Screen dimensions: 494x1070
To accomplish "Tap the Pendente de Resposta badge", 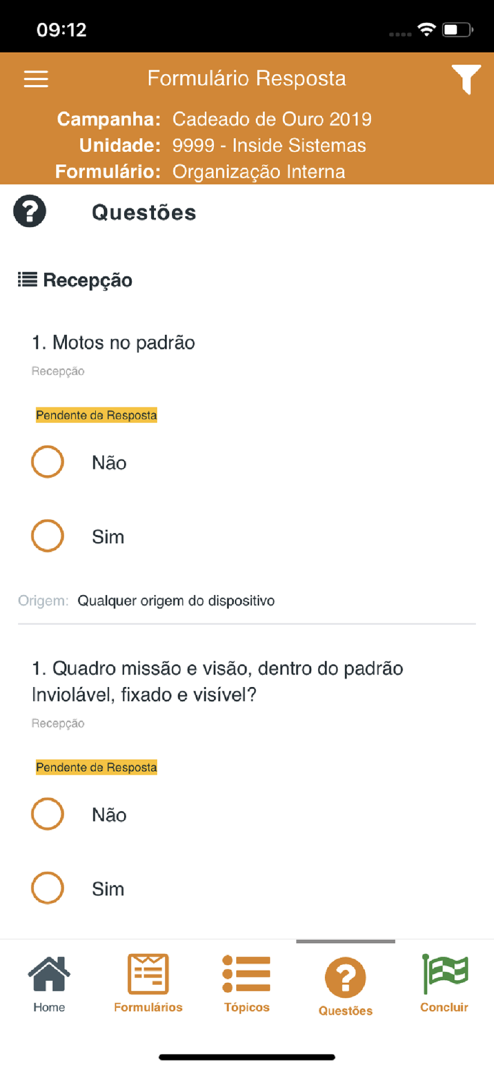I will [96, 414].
